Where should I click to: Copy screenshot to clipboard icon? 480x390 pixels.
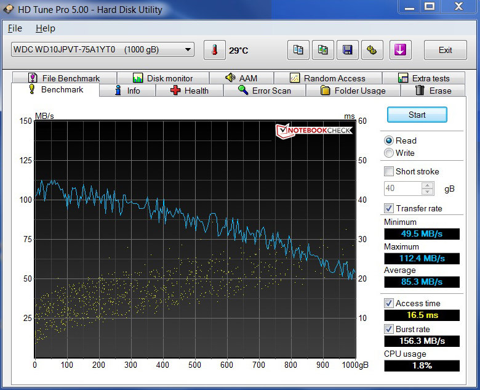323,50
